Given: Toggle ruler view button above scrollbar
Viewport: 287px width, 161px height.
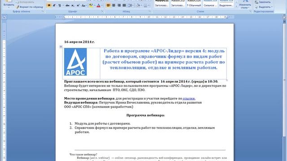Looking at the screenshot, I should (x=284, y=17).
